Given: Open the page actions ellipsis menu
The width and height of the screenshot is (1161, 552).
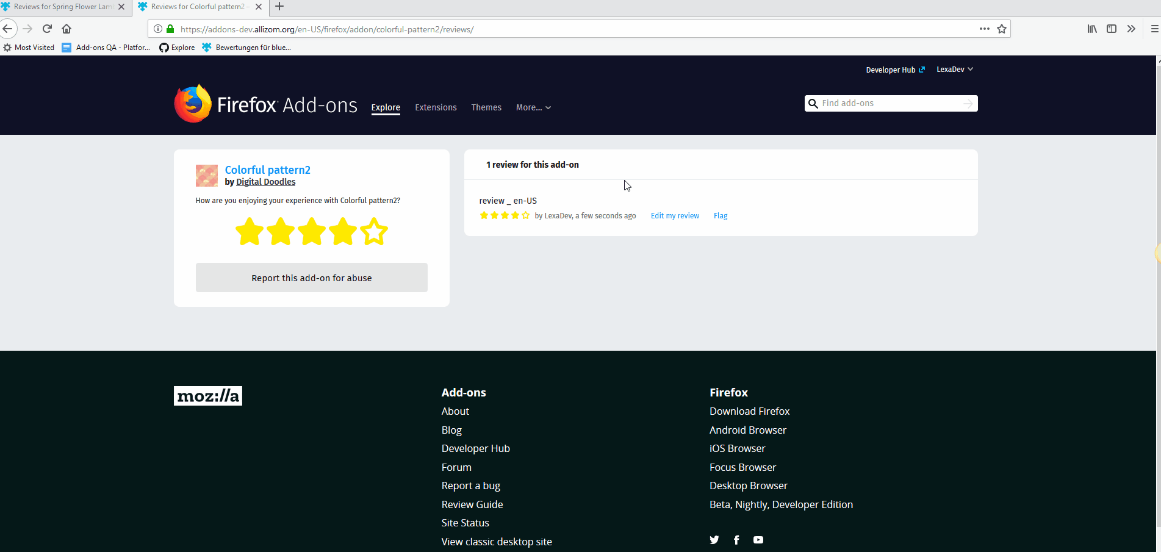Looking at the screenshot, I should pos(984,29).
